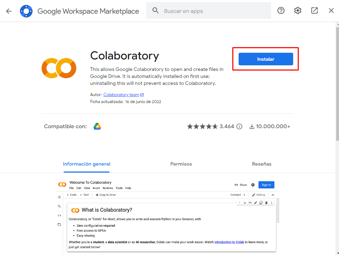Viewport: 339px width, 255px height.
Task: Switch to the Reseñas tab
Action: 261,164
